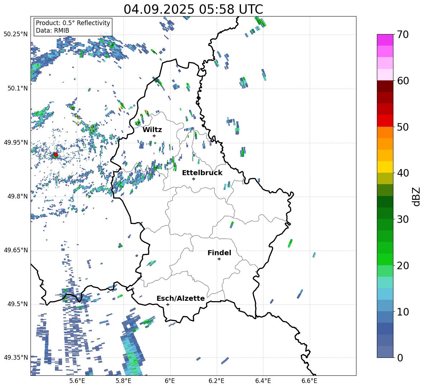Click the 0 tick label on colorbar

click(x=400, y=357)
